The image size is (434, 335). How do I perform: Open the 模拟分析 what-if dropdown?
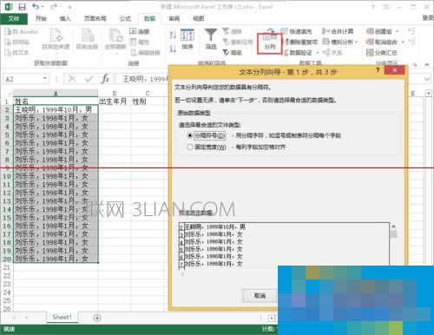357,43
